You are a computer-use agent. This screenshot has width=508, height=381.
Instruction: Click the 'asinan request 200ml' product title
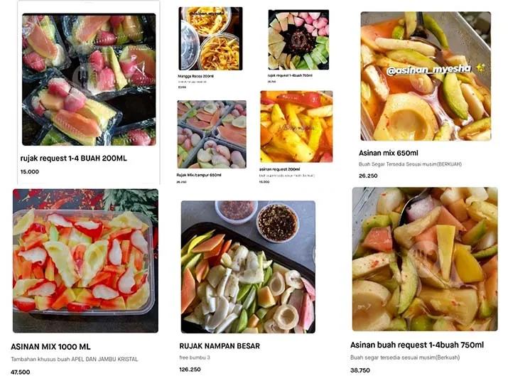280,169
